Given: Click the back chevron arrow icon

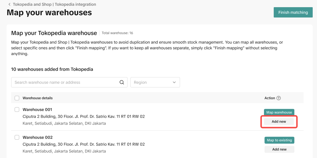Looking at the screenshot, I should 9,5.
